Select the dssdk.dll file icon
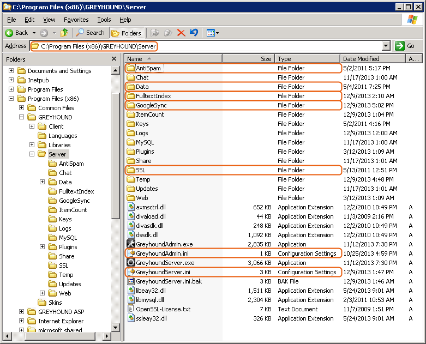Image resolution: width=426 pixels, height=344 pixels. click(x=131, y=235)
